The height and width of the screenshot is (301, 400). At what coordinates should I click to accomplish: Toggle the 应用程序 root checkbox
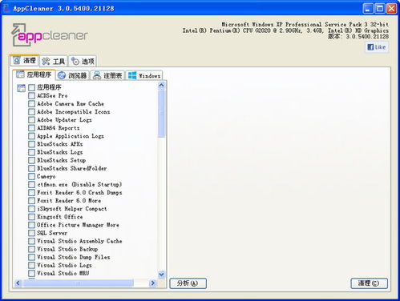point(31,87)
